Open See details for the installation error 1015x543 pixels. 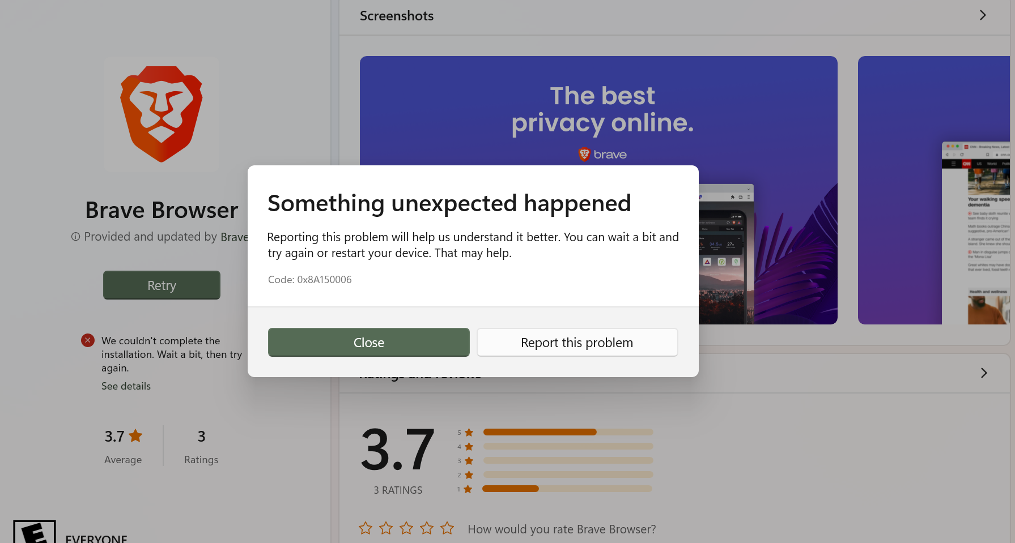tap(126, 386)
